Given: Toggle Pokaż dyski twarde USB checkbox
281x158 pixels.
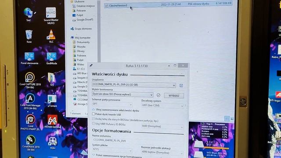Looking at the screenshot, I should (x=94, y=114).
